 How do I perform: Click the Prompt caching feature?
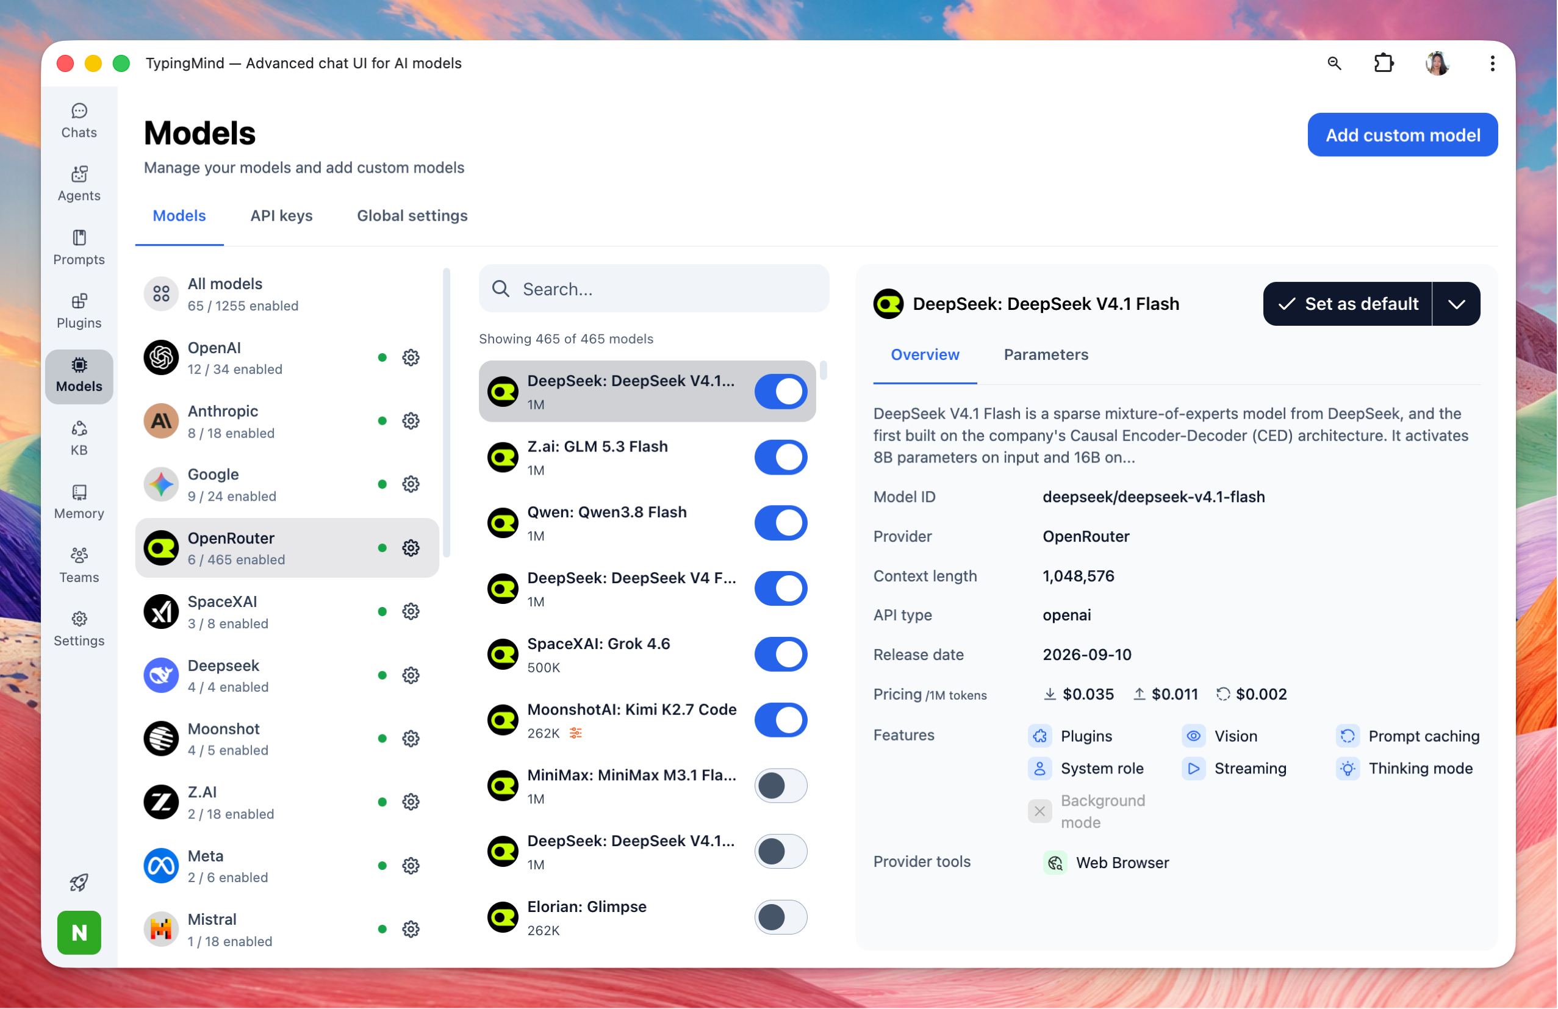pyautogui.click(x=1408, y=736)
